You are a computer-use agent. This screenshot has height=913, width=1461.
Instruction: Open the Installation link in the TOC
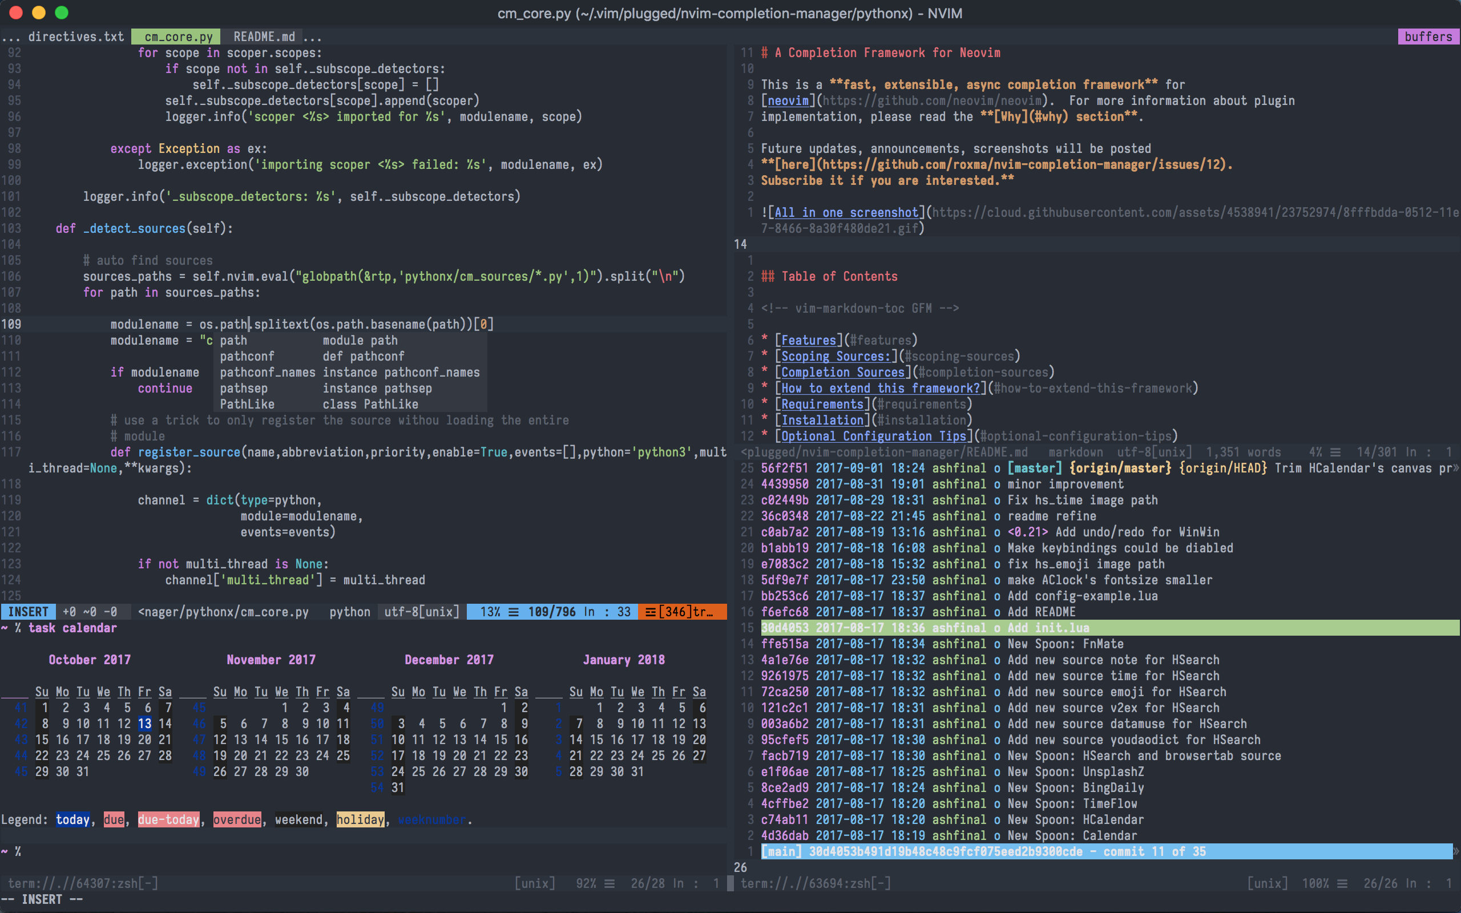[822, 419]
